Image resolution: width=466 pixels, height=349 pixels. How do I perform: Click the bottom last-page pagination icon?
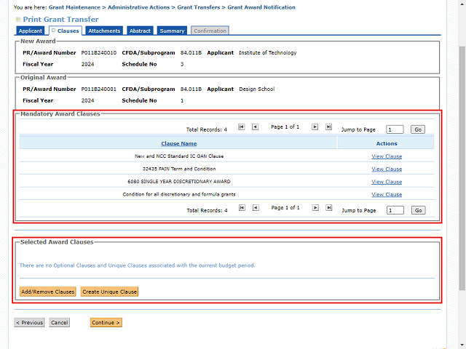(x=328, y=208)
